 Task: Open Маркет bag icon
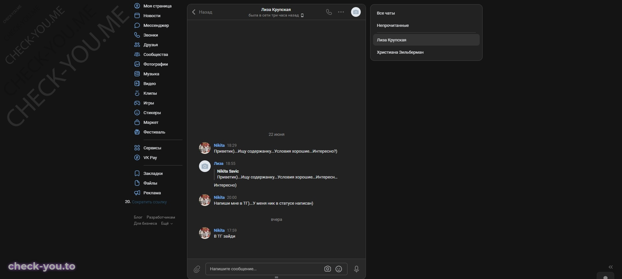(137, 122)
